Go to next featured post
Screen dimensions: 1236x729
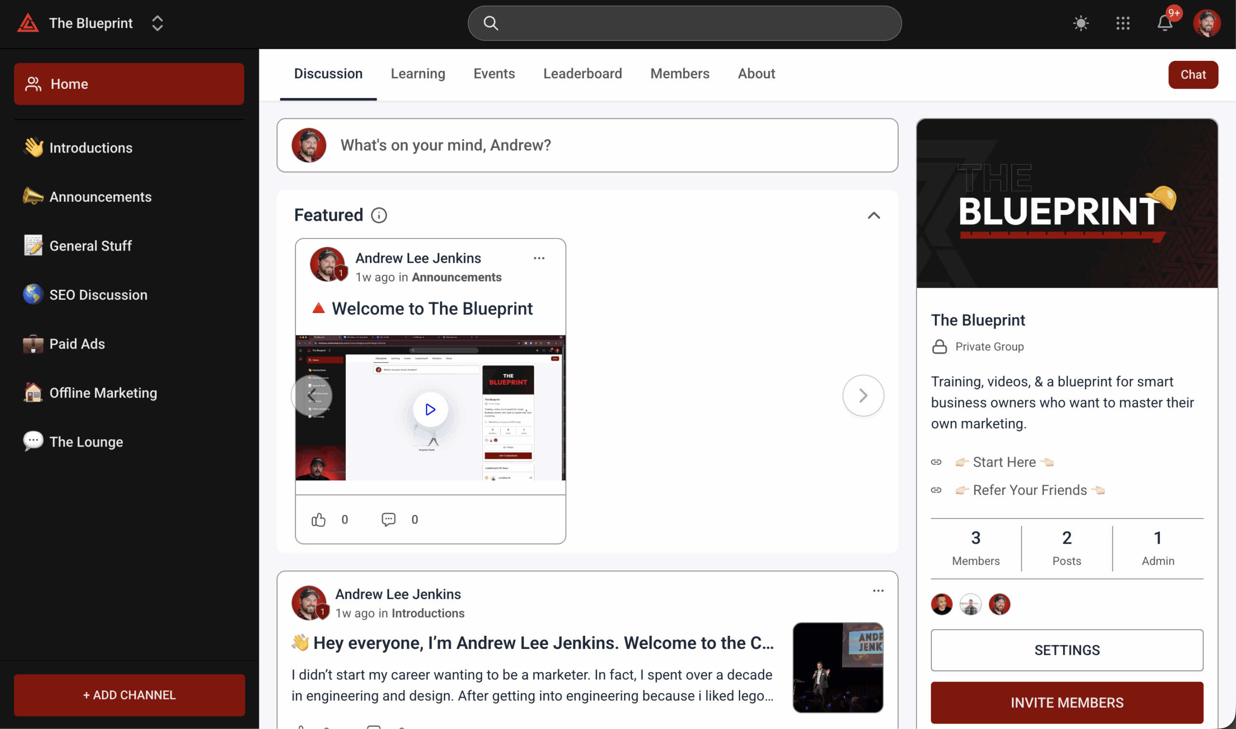863,395
